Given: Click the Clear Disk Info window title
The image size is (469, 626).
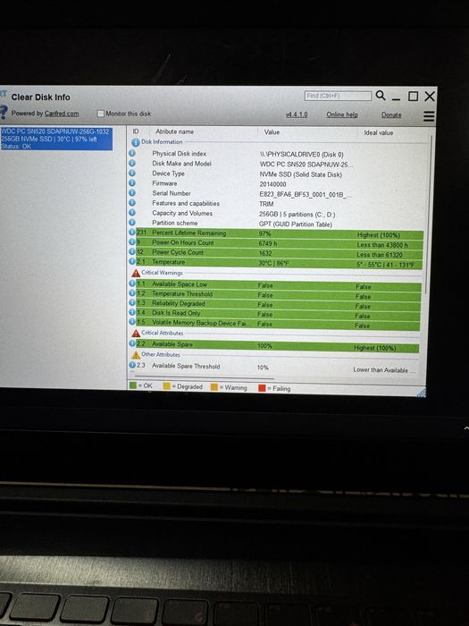Looking at the screenshot, I should pyautogui.click(x=41, y=97).
